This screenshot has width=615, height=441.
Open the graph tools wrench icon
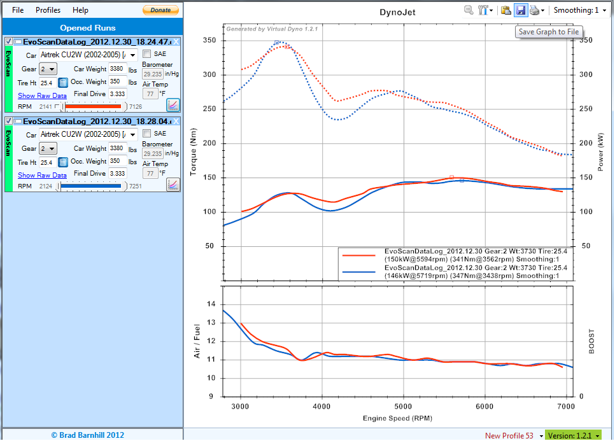tap(484, 10)
